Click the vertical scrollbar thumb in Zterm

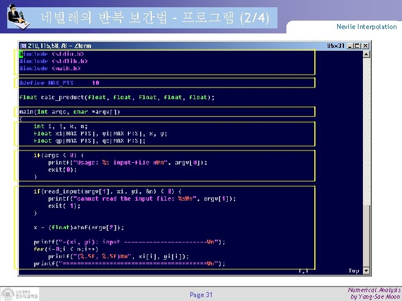[x=366, y=236]
